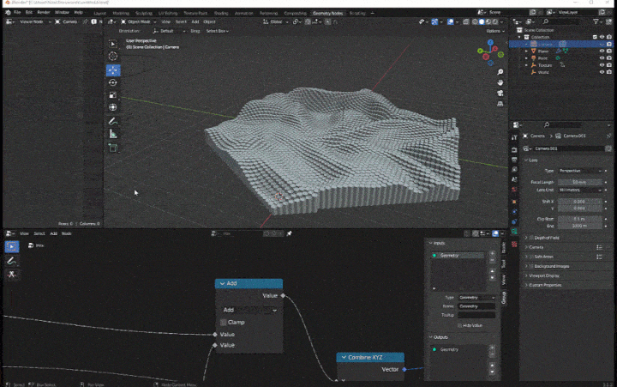
Task: Choose the Scale tool
Action: pos(113,95)
